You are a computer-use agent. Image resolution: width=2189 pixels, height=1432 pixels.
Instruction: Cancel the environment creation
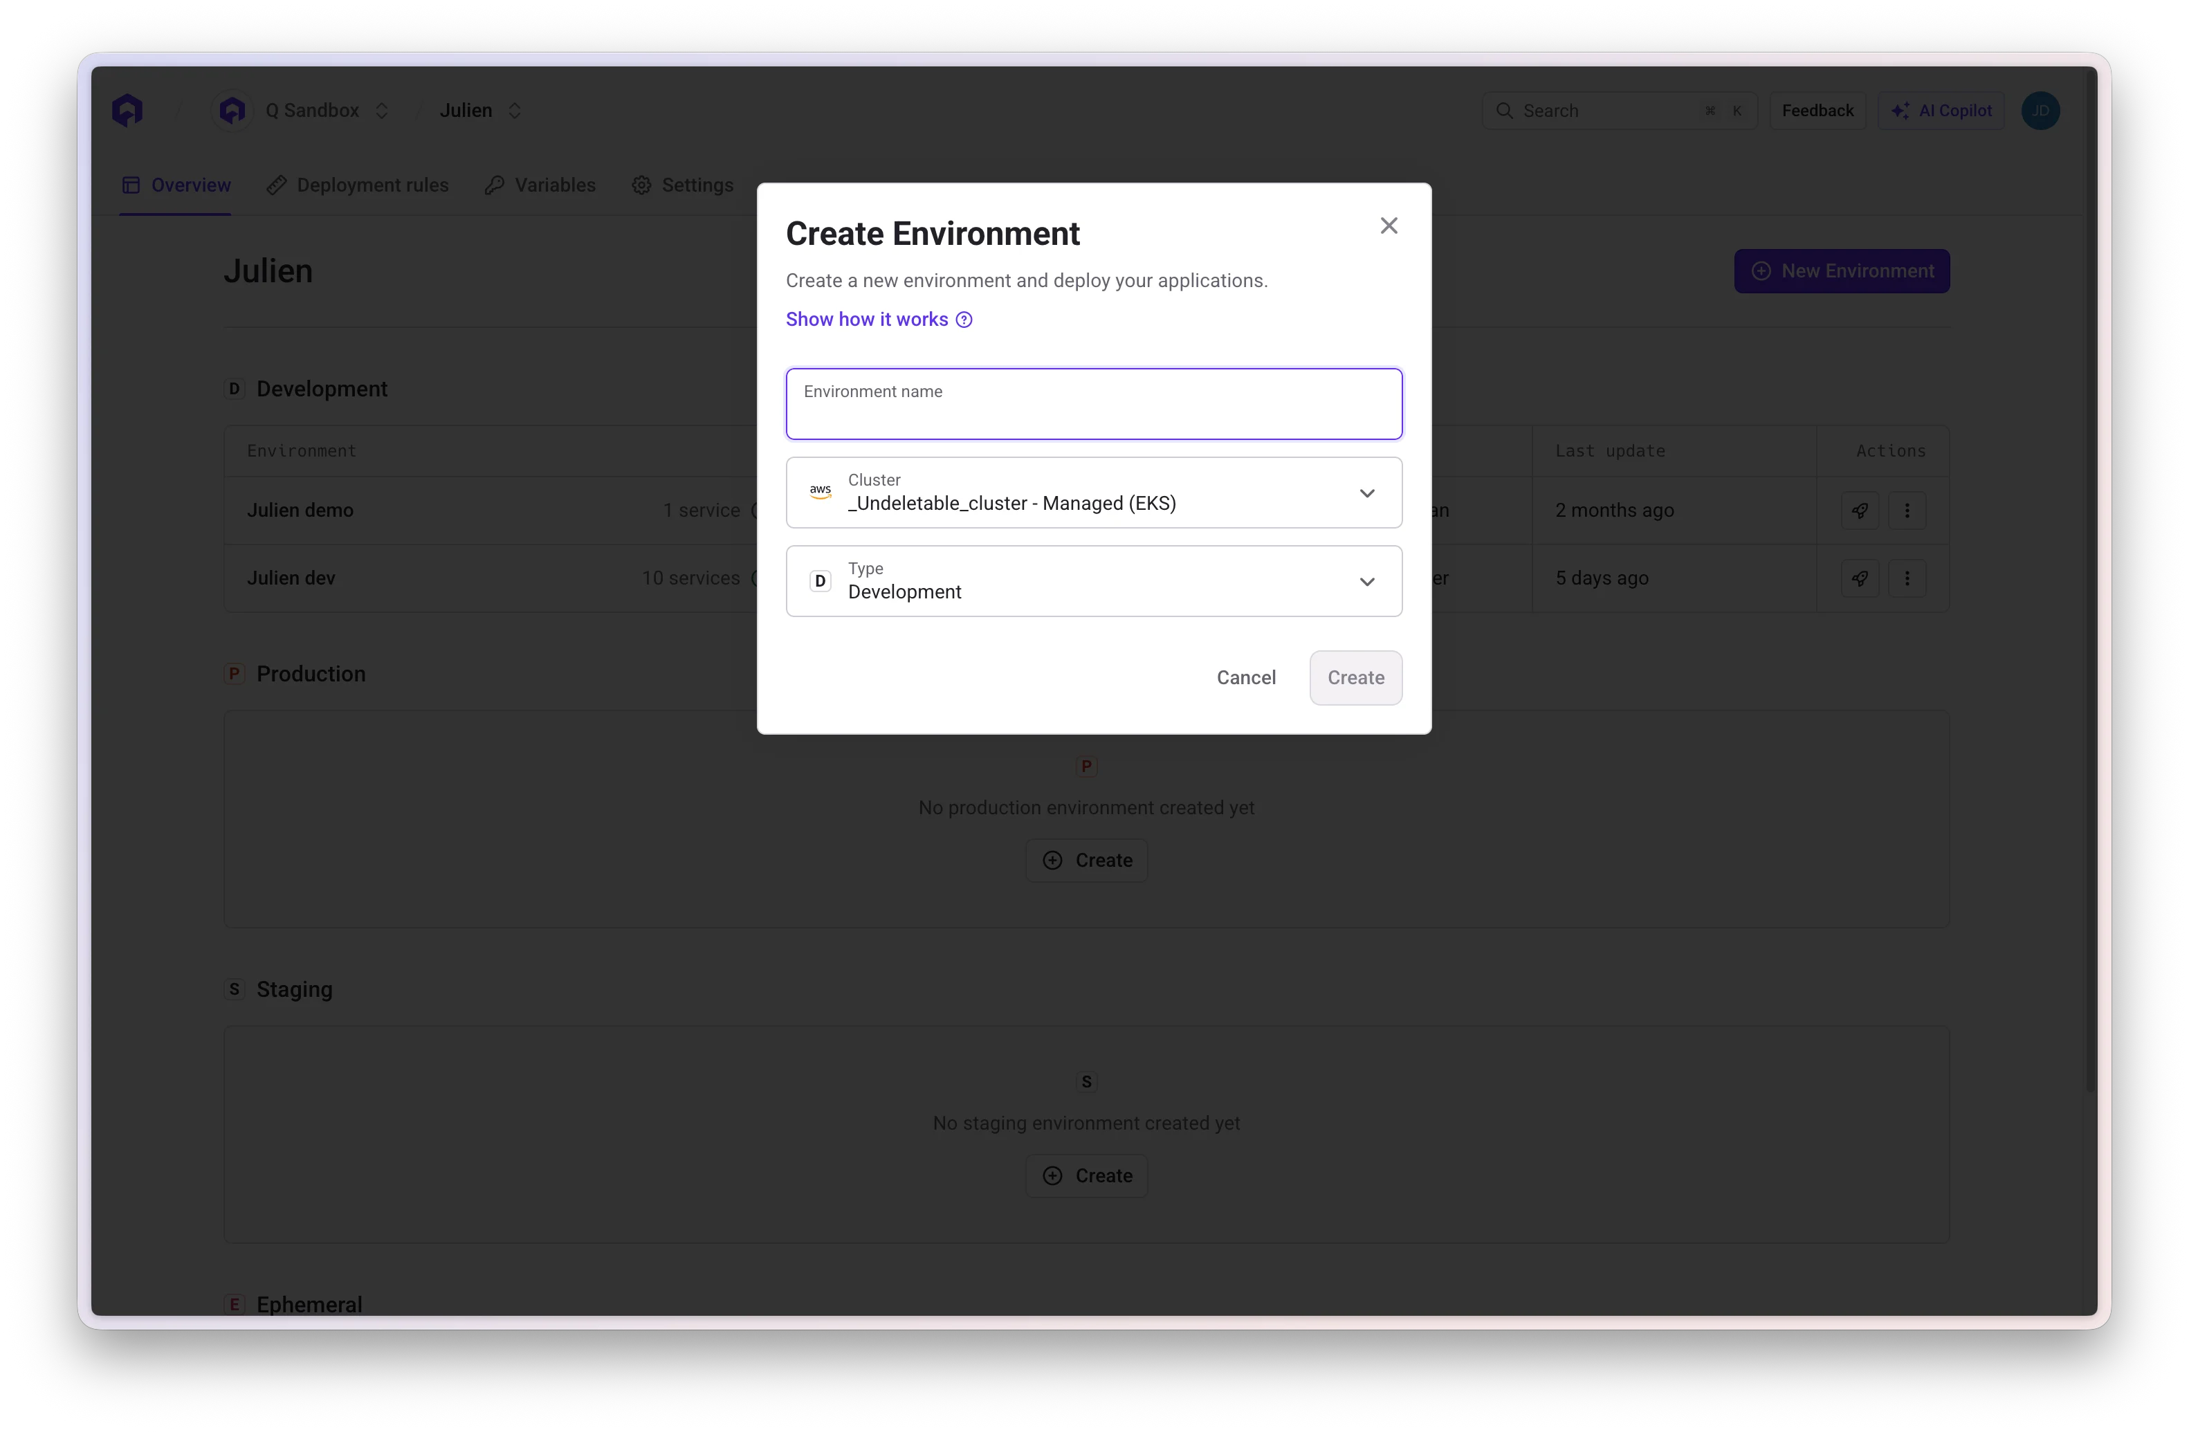click(x=1245, y=678)
